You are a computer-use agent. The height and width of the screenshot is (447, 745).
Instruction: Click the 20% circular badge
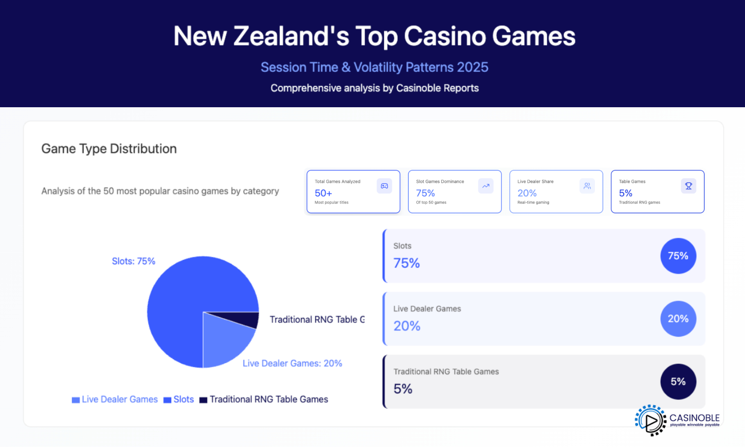coord(678,319)
